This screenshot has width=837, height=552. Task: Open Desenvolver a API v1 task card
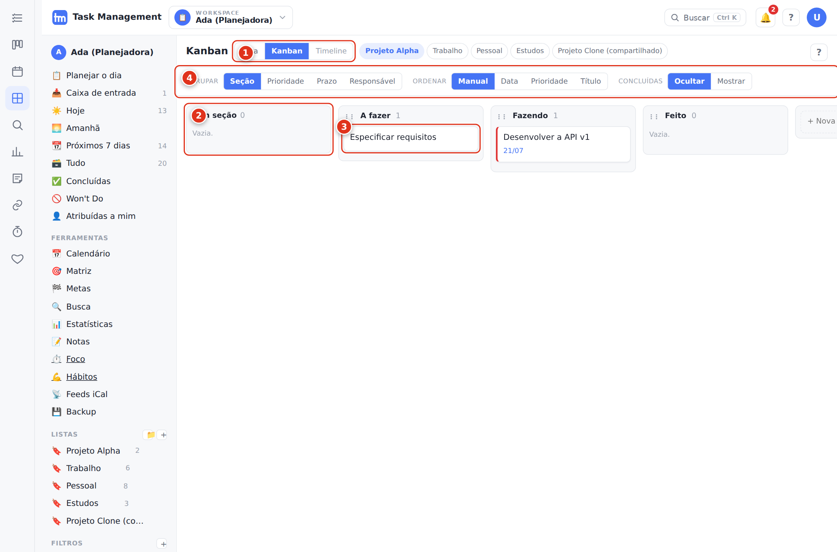pyautogui.click(x=563, y=144)
